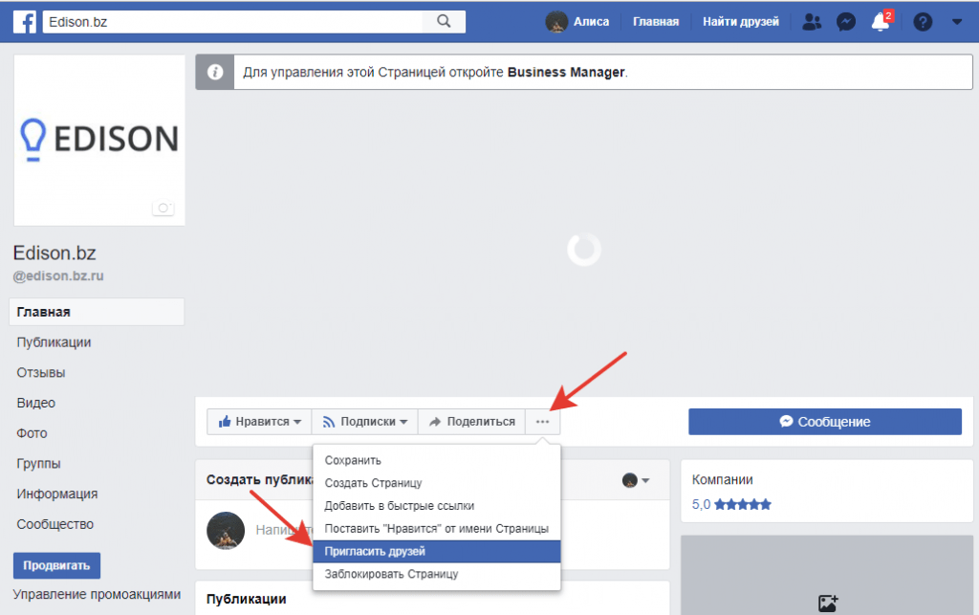This screenshot has width=979, height=615.
Task: Select Сохранить in the dropdown menu
Action: tap(436, 460)
